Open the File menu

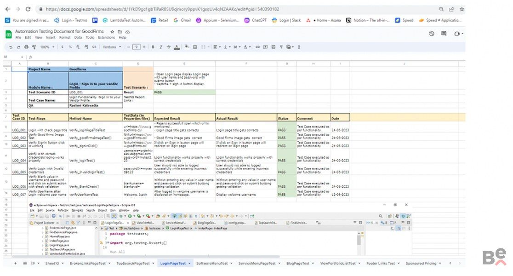point(18,37)
